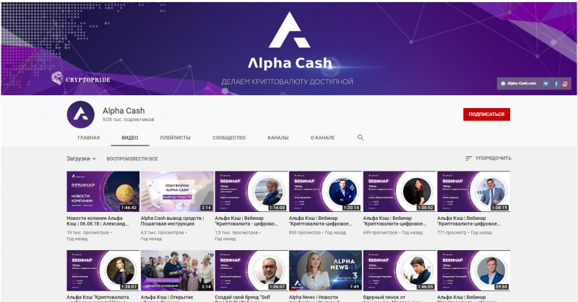The height and width of the screenshot is (302, 578).
Task: Click the Alpha-Cash.com globe link in banner
Action: click(519, 84)
